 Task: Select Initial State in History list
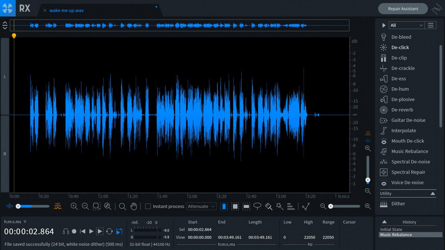coord(391,229)
